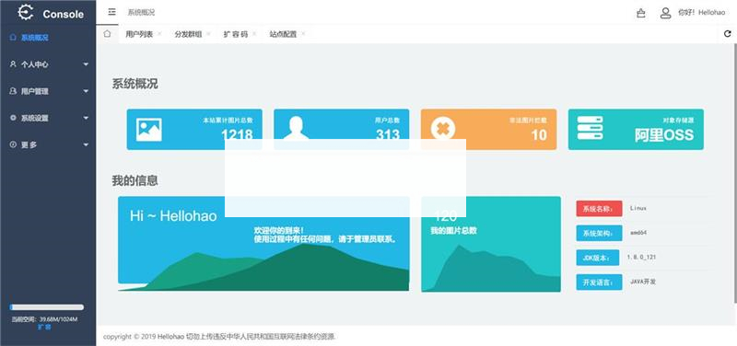Screen dimensions: 737x346
Task: Click the amd64 architecture value
Action: click(638, 233)
